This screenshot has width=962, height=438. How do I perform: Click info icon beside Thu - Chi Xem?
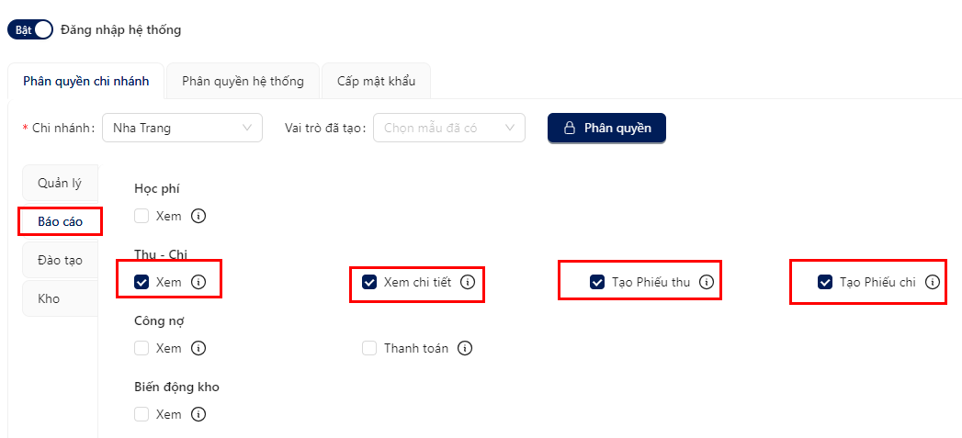pyautogui.click(x=198, y=282)
